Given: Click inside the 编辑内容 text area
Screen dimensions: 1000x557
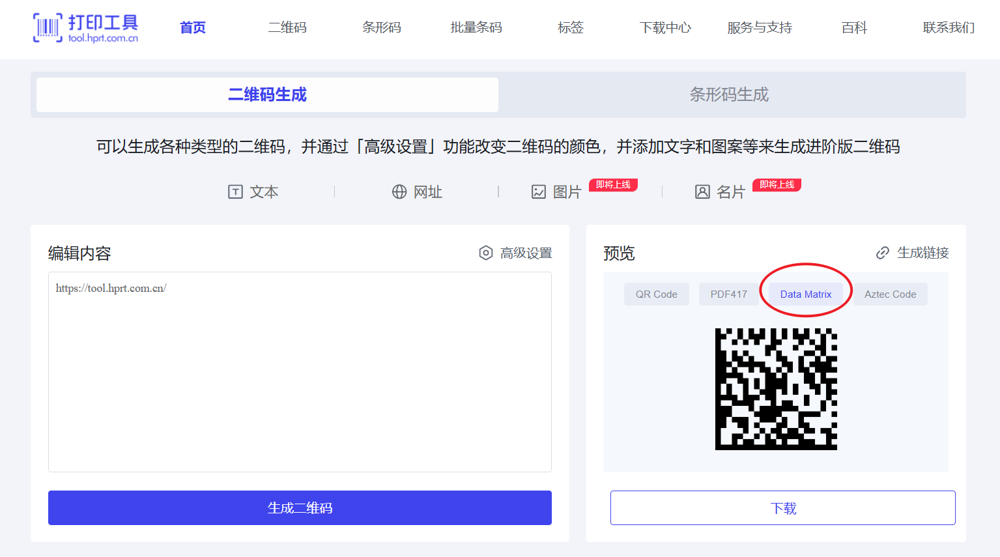Looking at the screenshot, I should tap(300, 372).
